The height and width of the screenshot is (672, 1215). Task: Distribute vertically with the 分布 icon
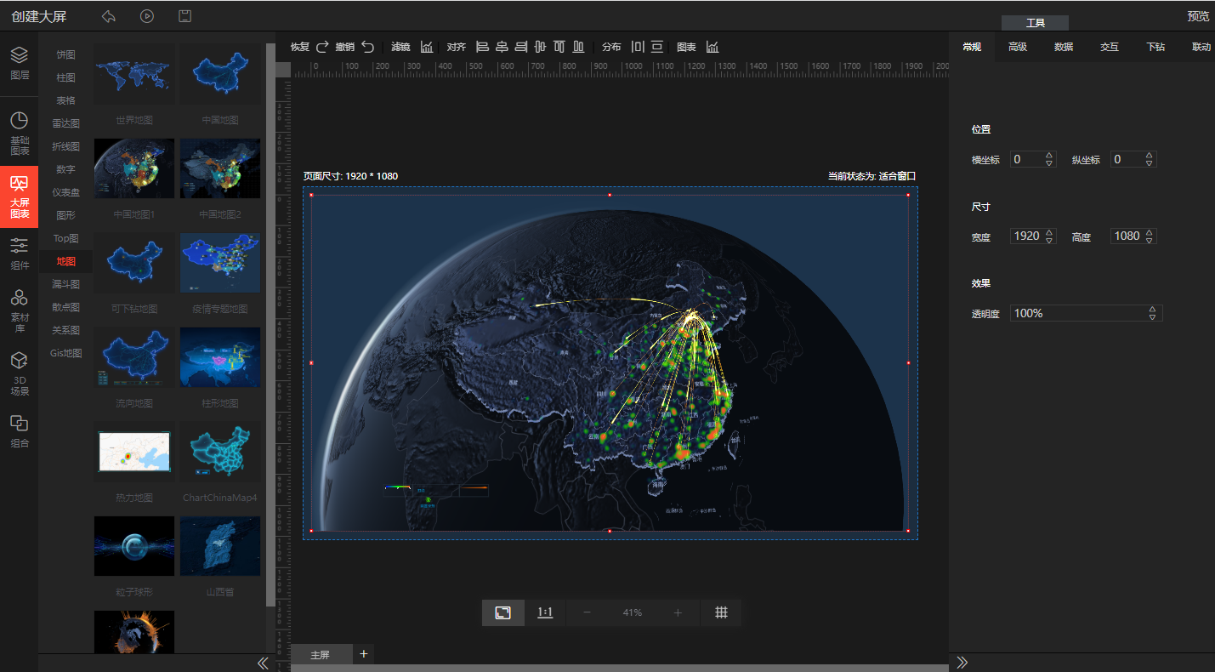click(x=657, y=47)
